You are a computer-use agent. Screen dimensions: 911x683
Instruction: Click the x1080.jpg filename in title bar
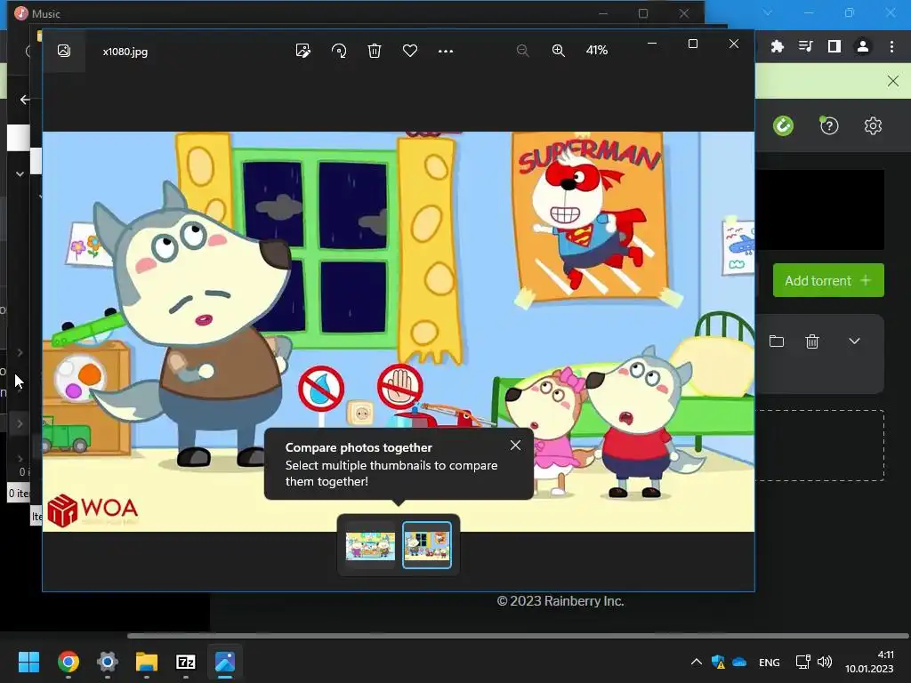(125, 51)
